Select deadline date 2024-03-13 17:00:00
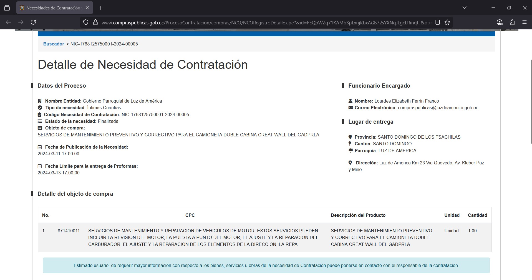 tap(59, 173)
